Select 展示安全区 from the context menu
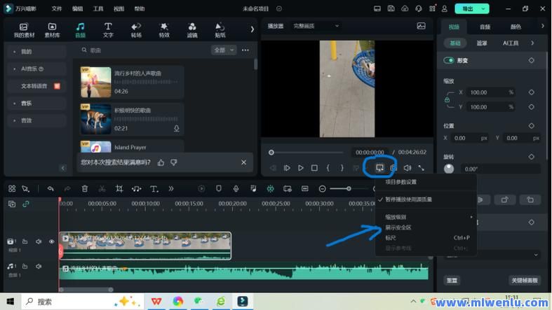This screenshot has width=552, height=310. [398, 227]
